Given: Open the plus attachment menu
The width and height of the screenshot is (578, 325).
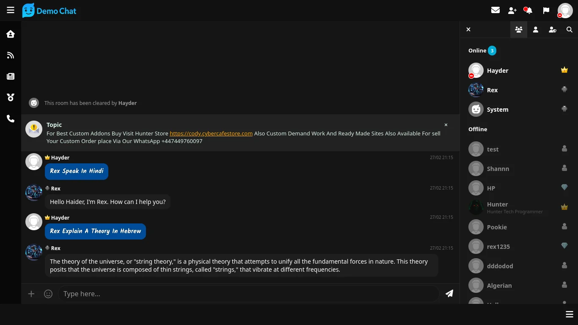Looking at the screenshot, I should [x=31, y=294].
